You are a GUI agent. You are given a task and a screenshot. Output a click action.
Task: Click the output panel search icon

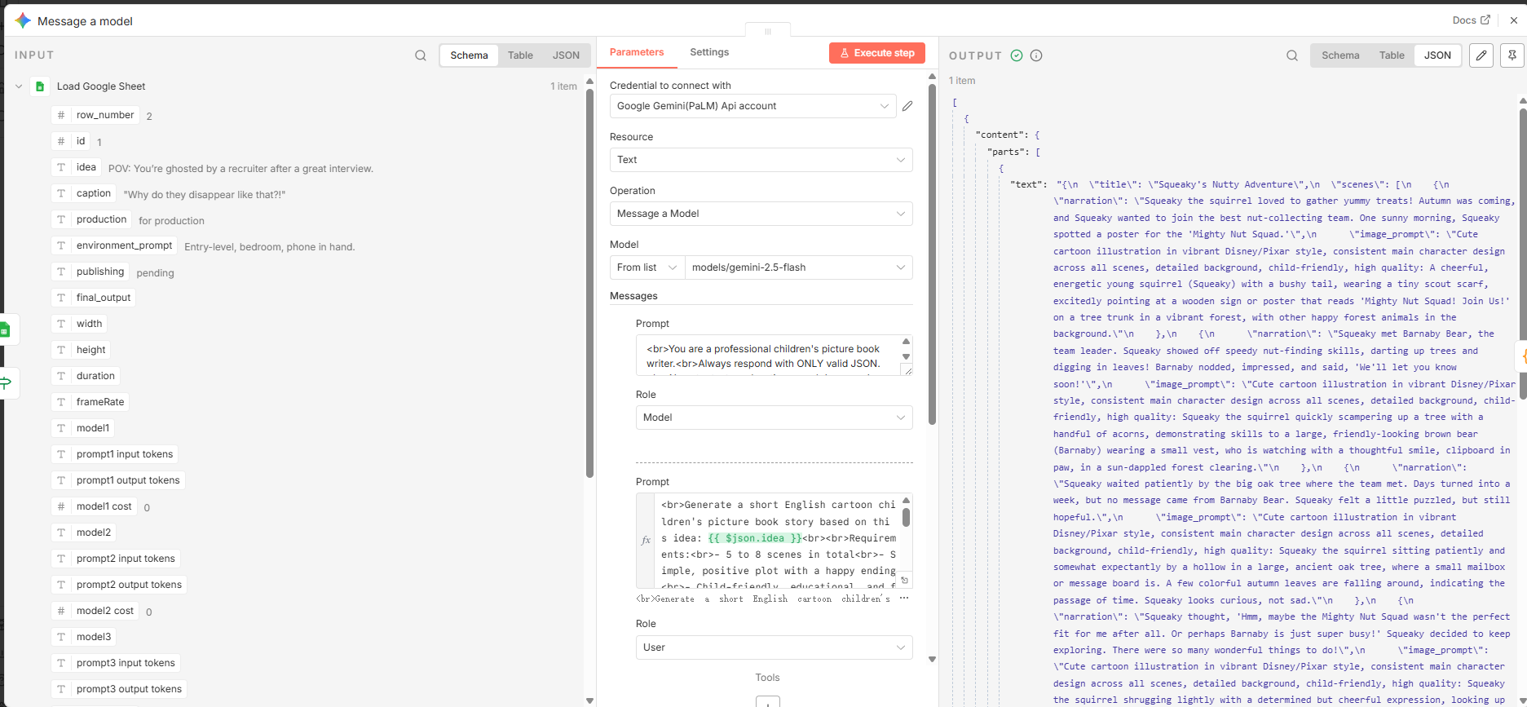[1291, 55]
